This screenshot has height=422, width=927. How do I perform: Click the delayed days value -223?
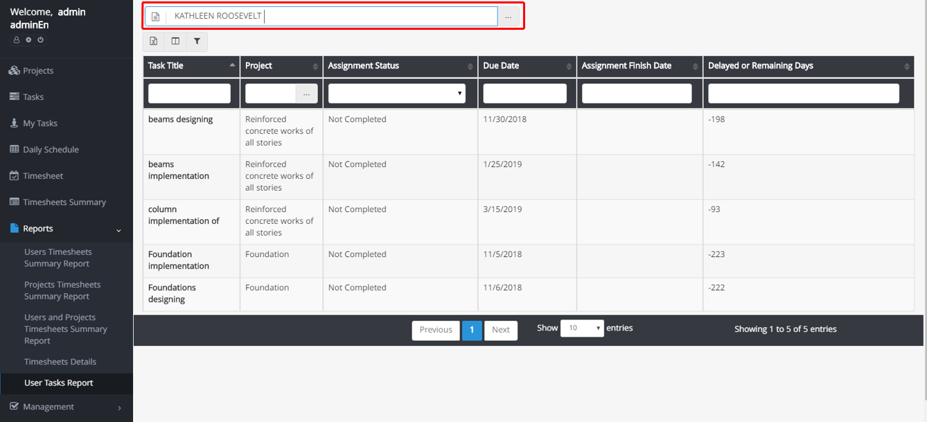click(x=716, y=254)
